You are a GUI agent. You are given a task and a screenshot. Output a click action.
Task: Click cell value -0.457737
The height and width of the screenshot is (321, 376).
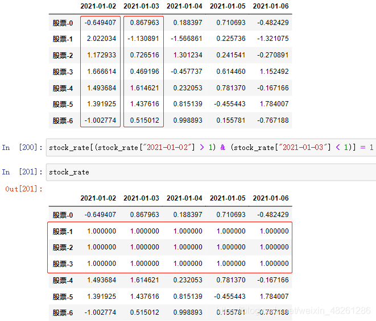(187, 72)
